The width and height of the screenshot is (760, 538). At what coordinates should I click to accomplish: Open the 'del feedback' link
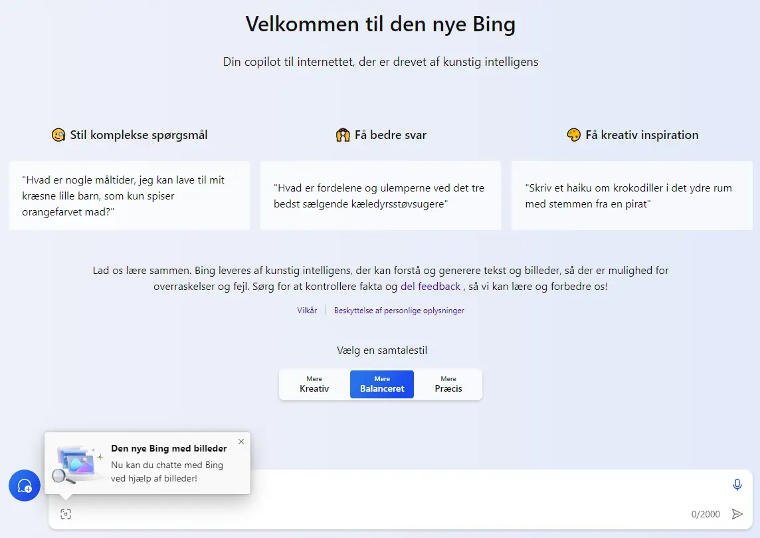pyautogui.click(x=430, y=286)
